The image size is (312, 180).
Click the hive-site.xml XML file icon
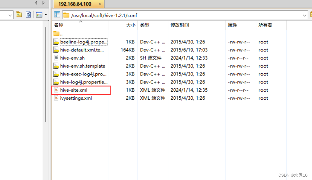[x=56, y=90]
